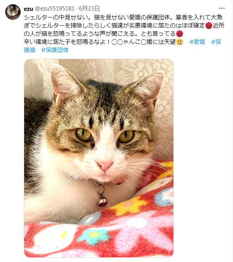Click the angry emoji after ほぼ確定
This screenshot has width=233, height=262.
(209, 26)
